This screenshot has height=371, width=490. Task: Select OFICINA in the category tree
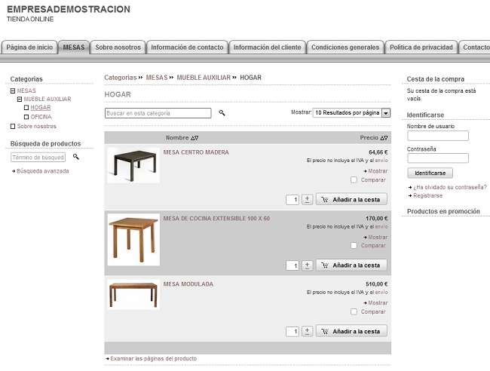click(41, 117)
